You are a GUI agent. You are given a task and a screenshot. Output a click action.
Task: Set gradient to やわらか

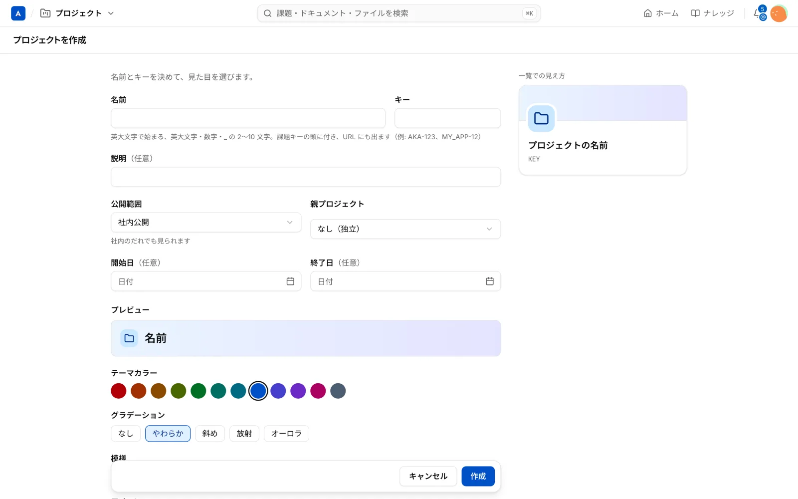[x=168, y=434]
